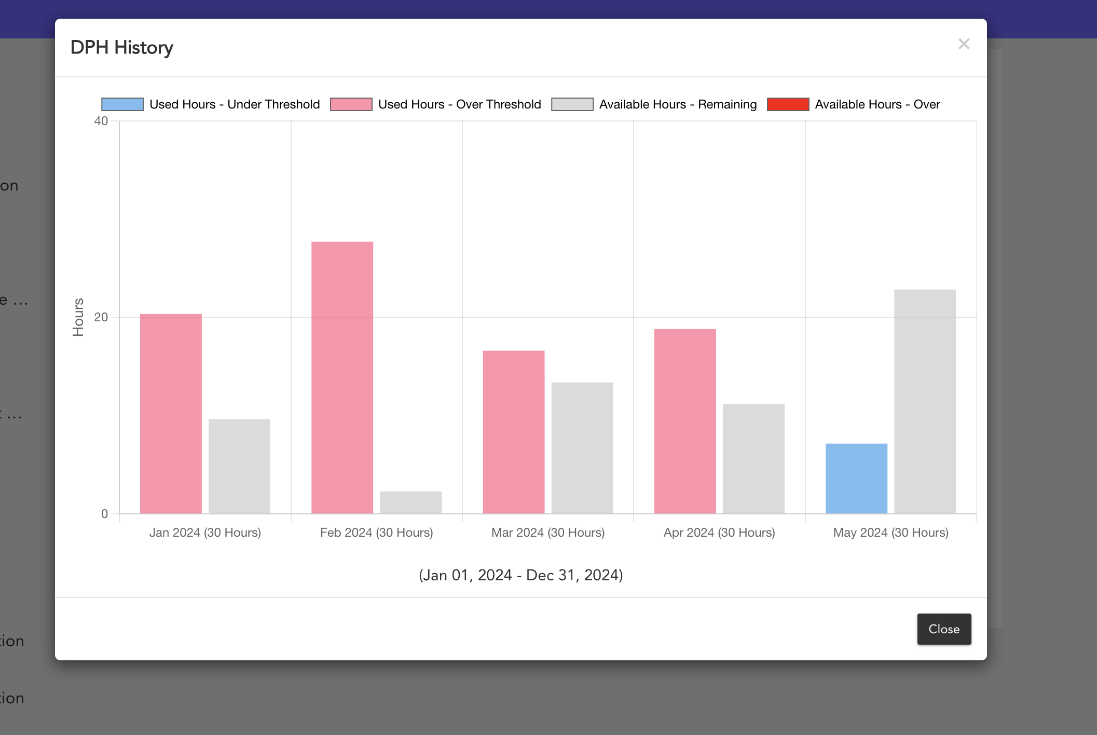Toggle Available Hours - Over red legend swatch
The width and height of the screenshot is (1097, 735).
click(788, 104)
